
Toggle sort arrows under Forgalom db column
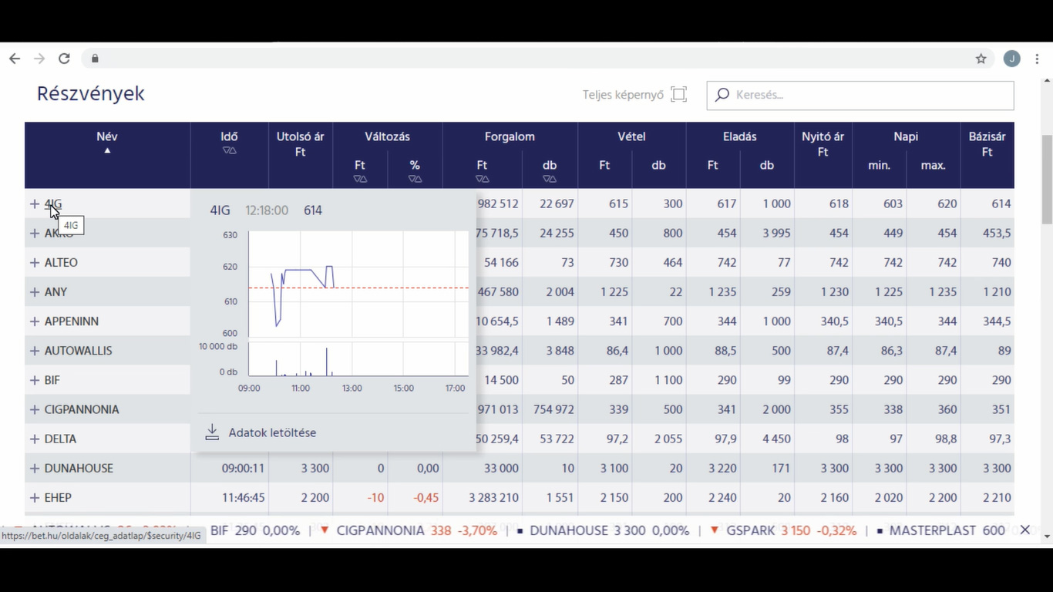[549, 179]
